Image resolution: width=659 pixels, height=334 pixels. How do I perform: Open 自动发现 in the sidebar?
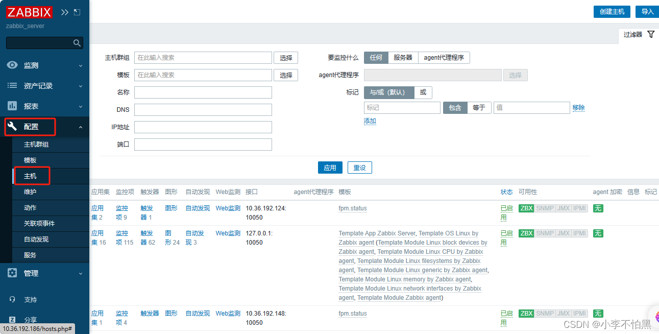36,240
